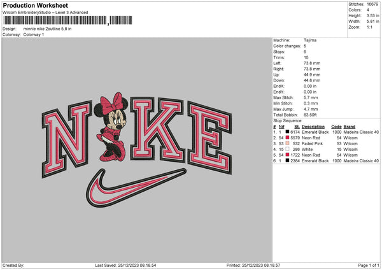Click the Code column header
Image resolution: width=382 pixels, height=270 pixels.
(336, 127)
